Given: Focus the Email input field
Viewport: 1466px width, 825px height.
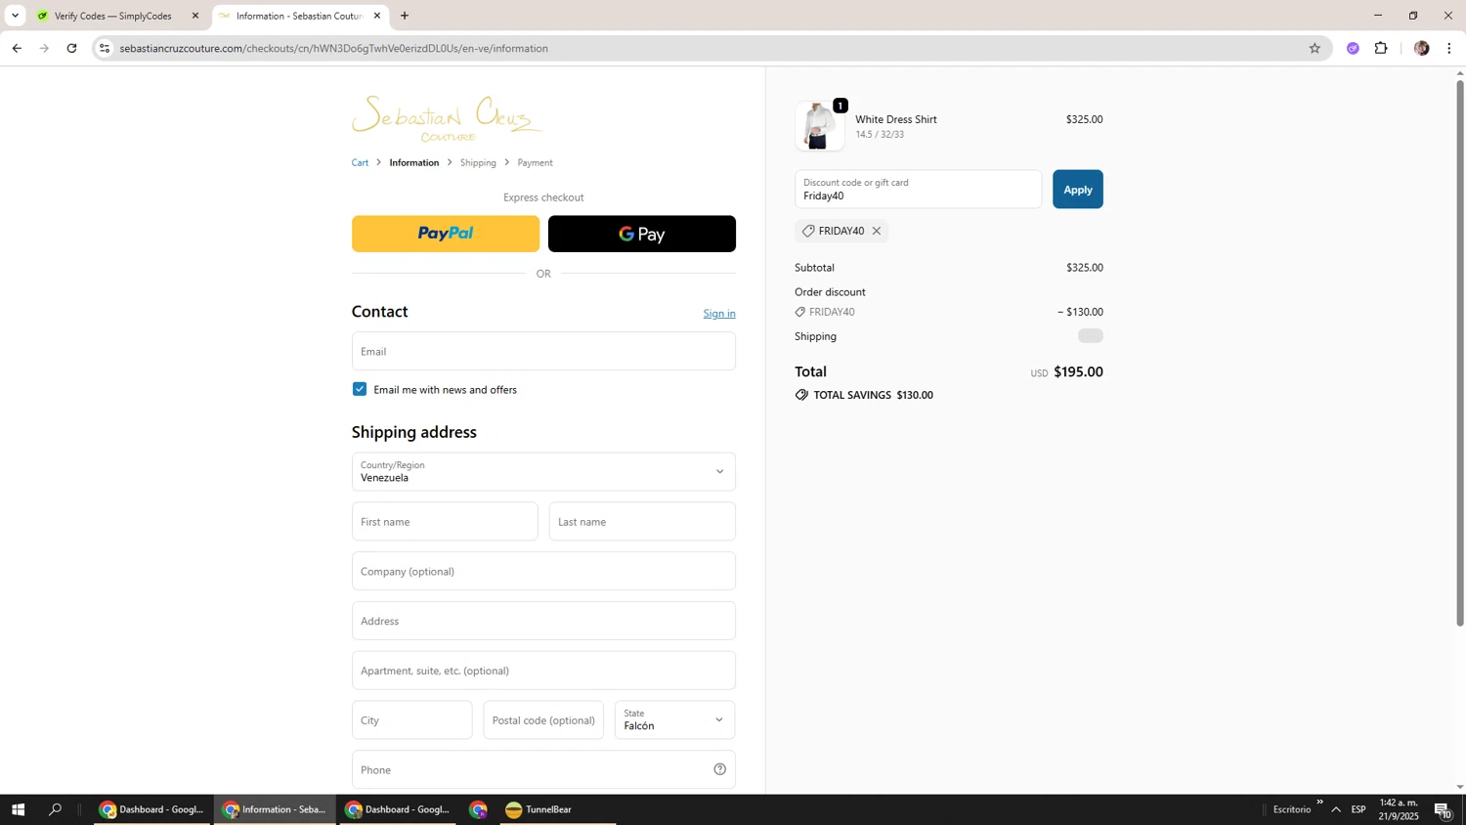Looking at the screenshot, I should coord(543,351).
